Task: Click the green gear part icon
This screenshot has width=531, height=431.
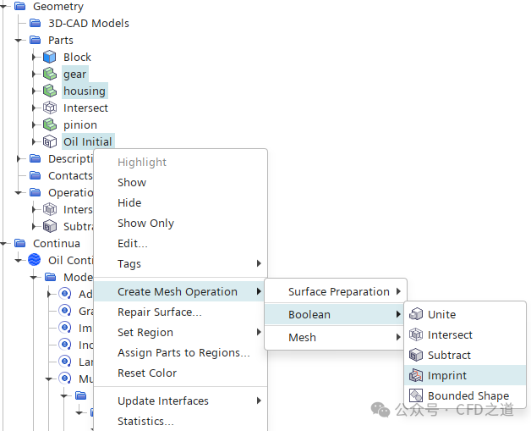Action: point(50,74)
